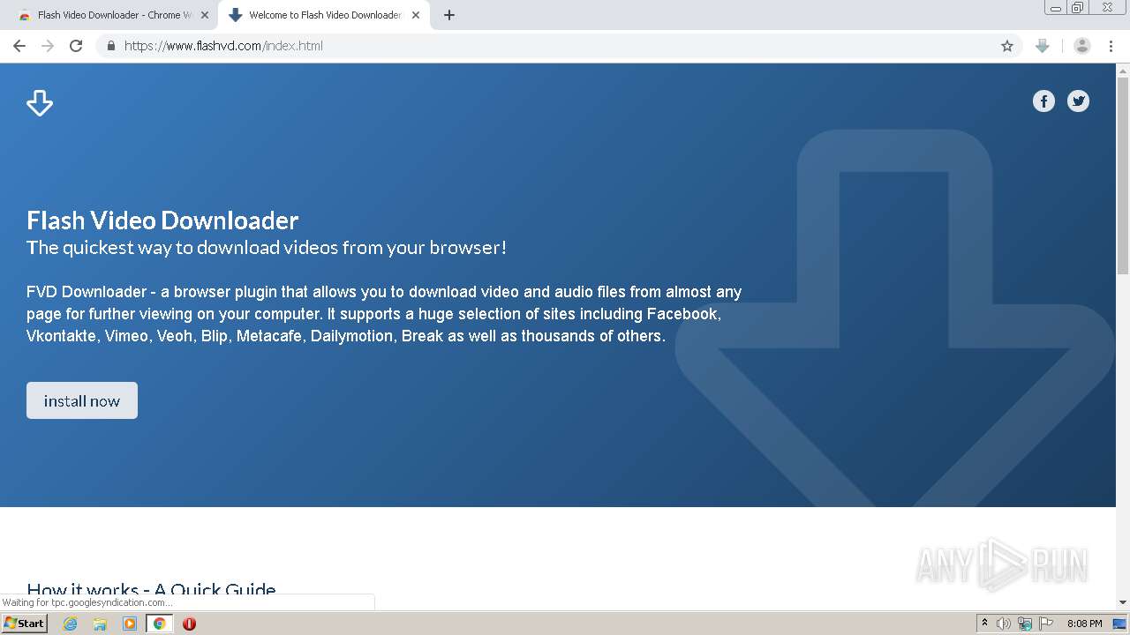This screenshot has width=1130, height=635.
Task: Click the 8:08 PM clock
Action: (1084, 624)
